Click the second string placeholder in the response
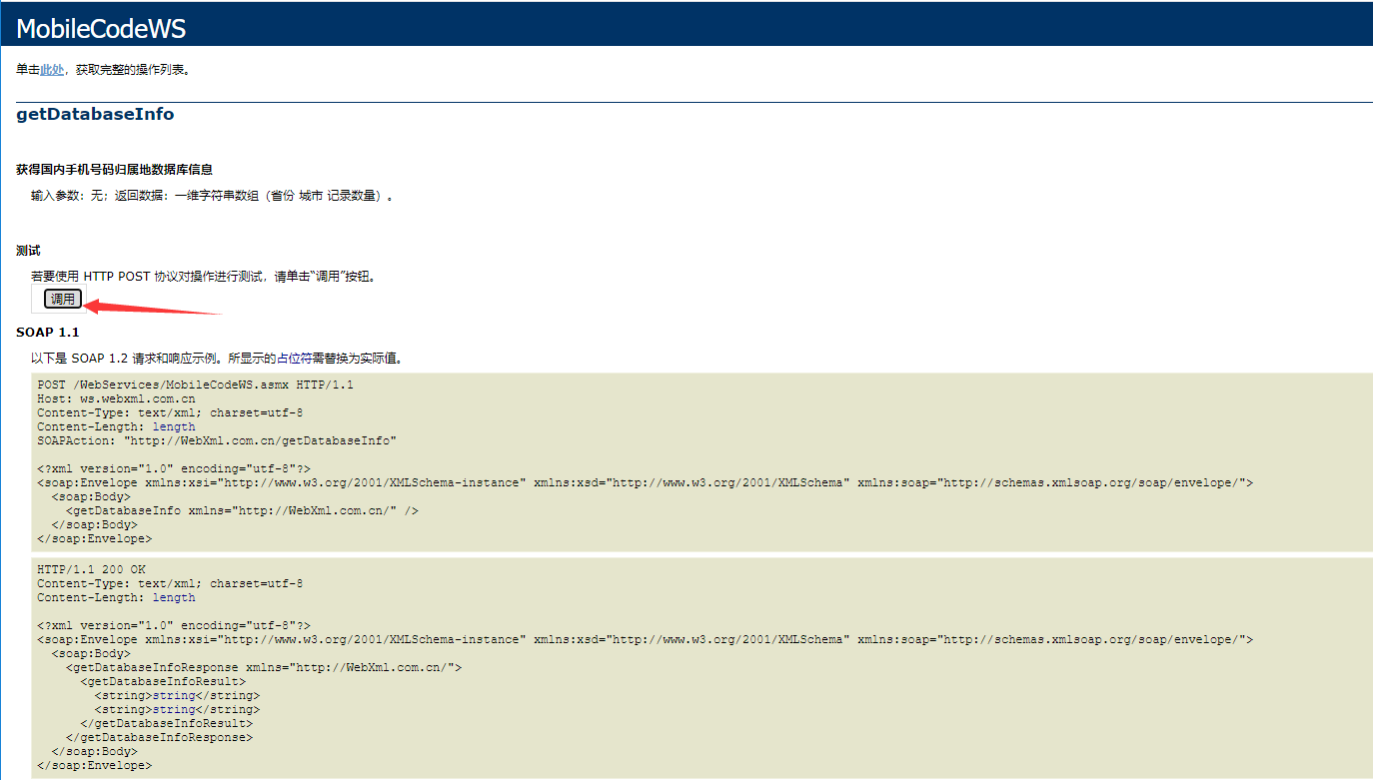 pyautogui.click(x=174, y=708)
